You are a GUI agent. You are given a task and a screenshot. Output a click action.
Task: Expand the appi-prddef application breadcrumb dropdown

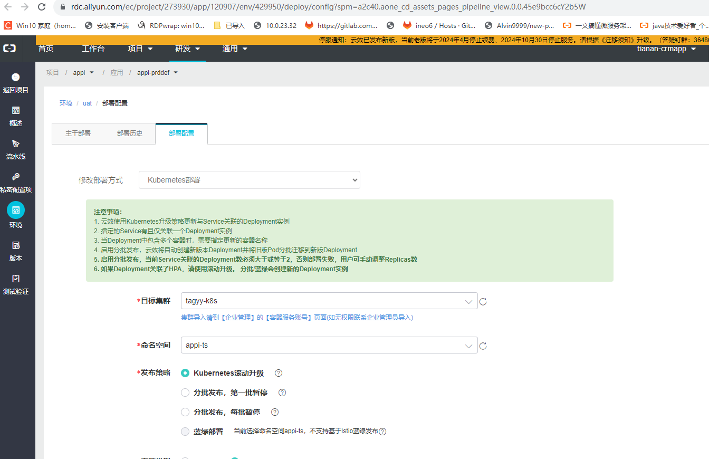[158, 73]
